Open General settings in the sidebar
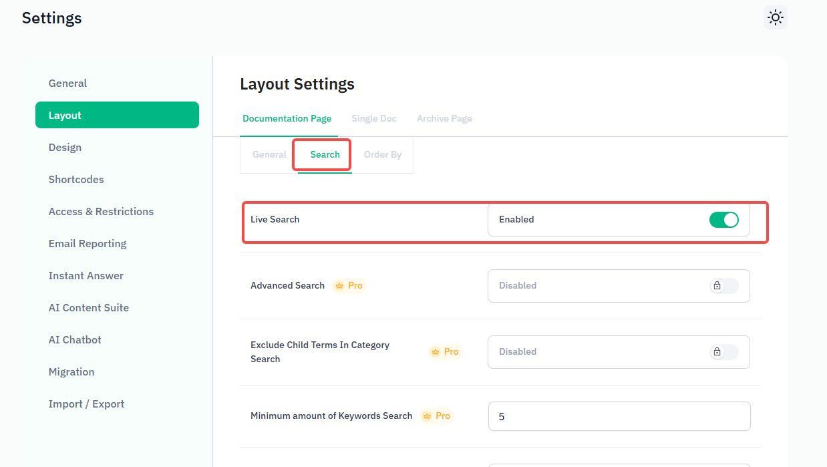Image resolution: width=827 pixels, height=467 pixels. (x=67, y=84)
